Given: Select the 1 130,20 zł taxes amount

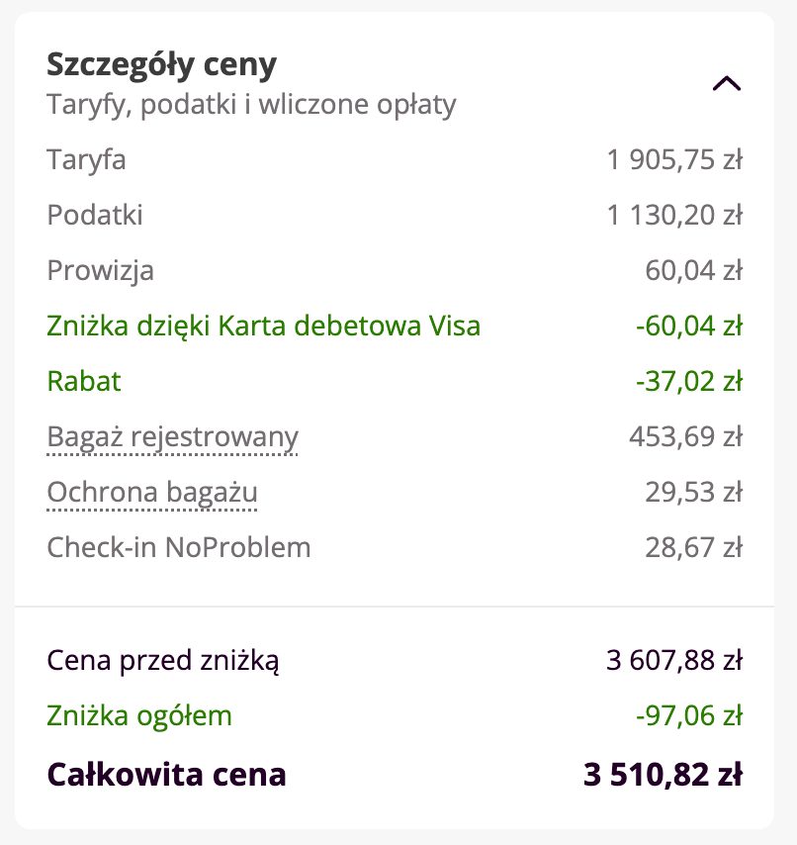Looking at the screenshot, I should coord(674,215).
